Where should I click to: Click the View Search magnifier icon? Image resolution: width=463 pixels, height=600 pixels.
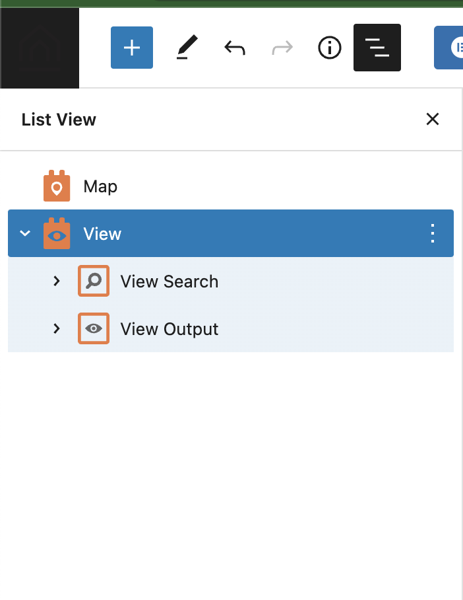pyautogui.click(x=94, y=281)
